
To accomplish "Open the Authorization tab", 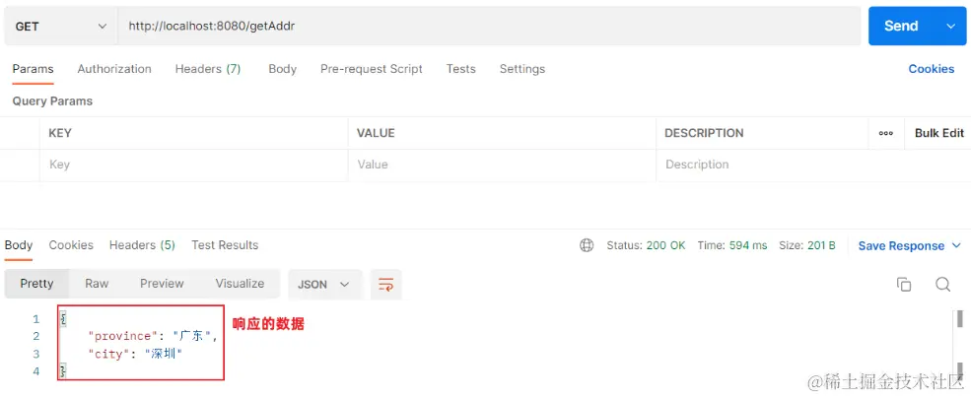I will [114, 69].
